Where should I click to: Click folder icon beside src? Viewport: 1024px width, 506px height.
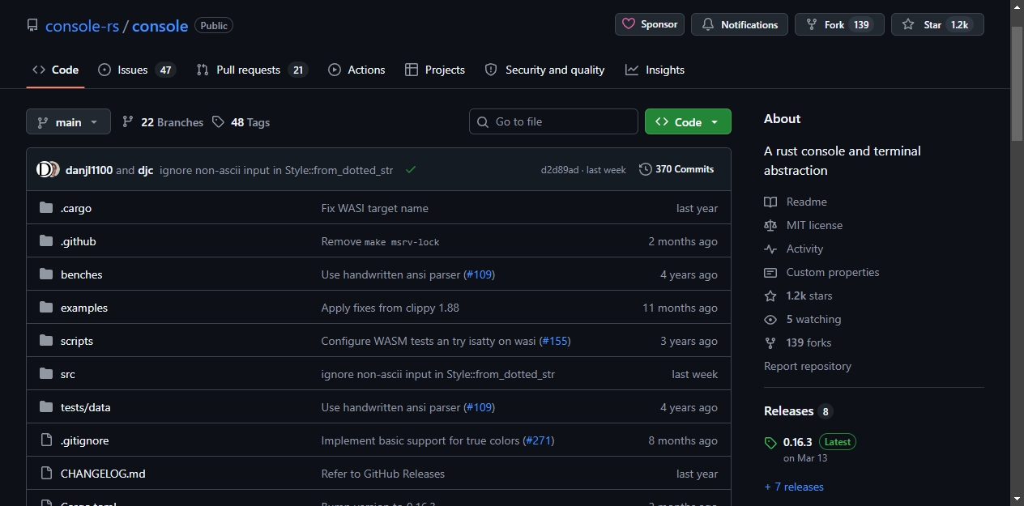46,374
